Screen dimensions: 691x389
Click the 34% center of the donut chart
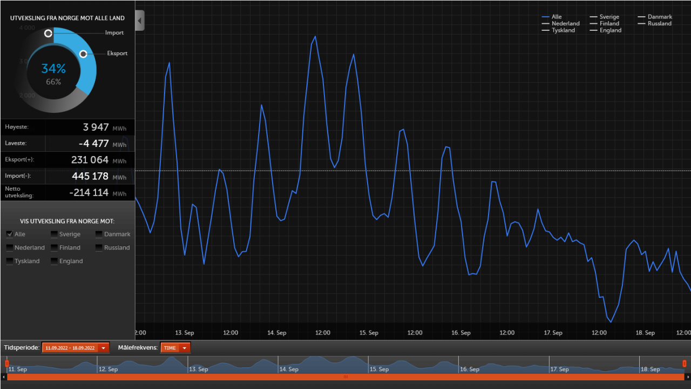[x=53, y=69]
